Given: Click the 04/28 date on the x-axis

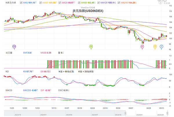Looking at the screenshot, I should coord(149,108).
